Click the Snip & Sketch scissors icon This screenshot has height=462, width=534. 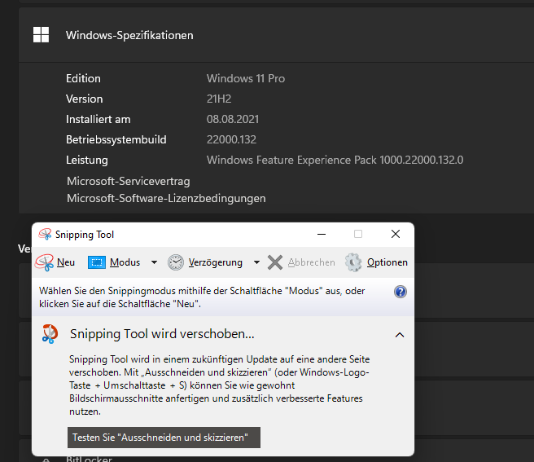(50, 334)
